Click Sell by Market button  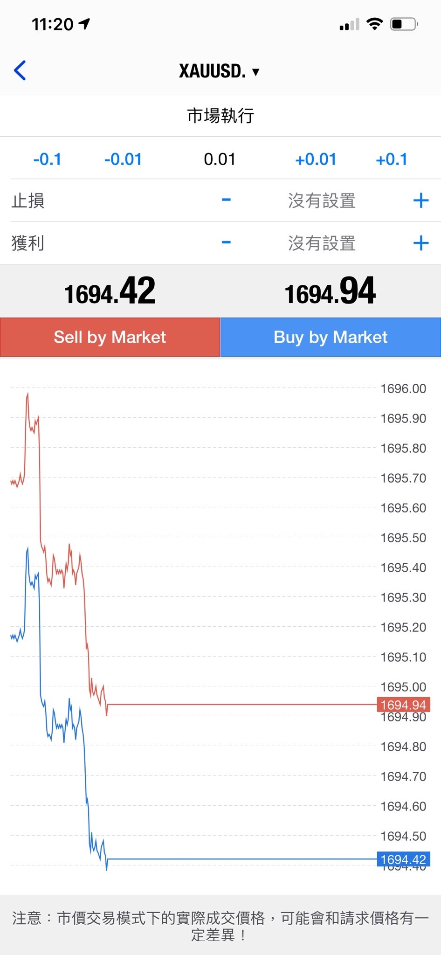point(110,337)
